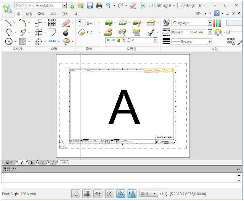Toggle Ortho mode in status bar

(98, 194)
